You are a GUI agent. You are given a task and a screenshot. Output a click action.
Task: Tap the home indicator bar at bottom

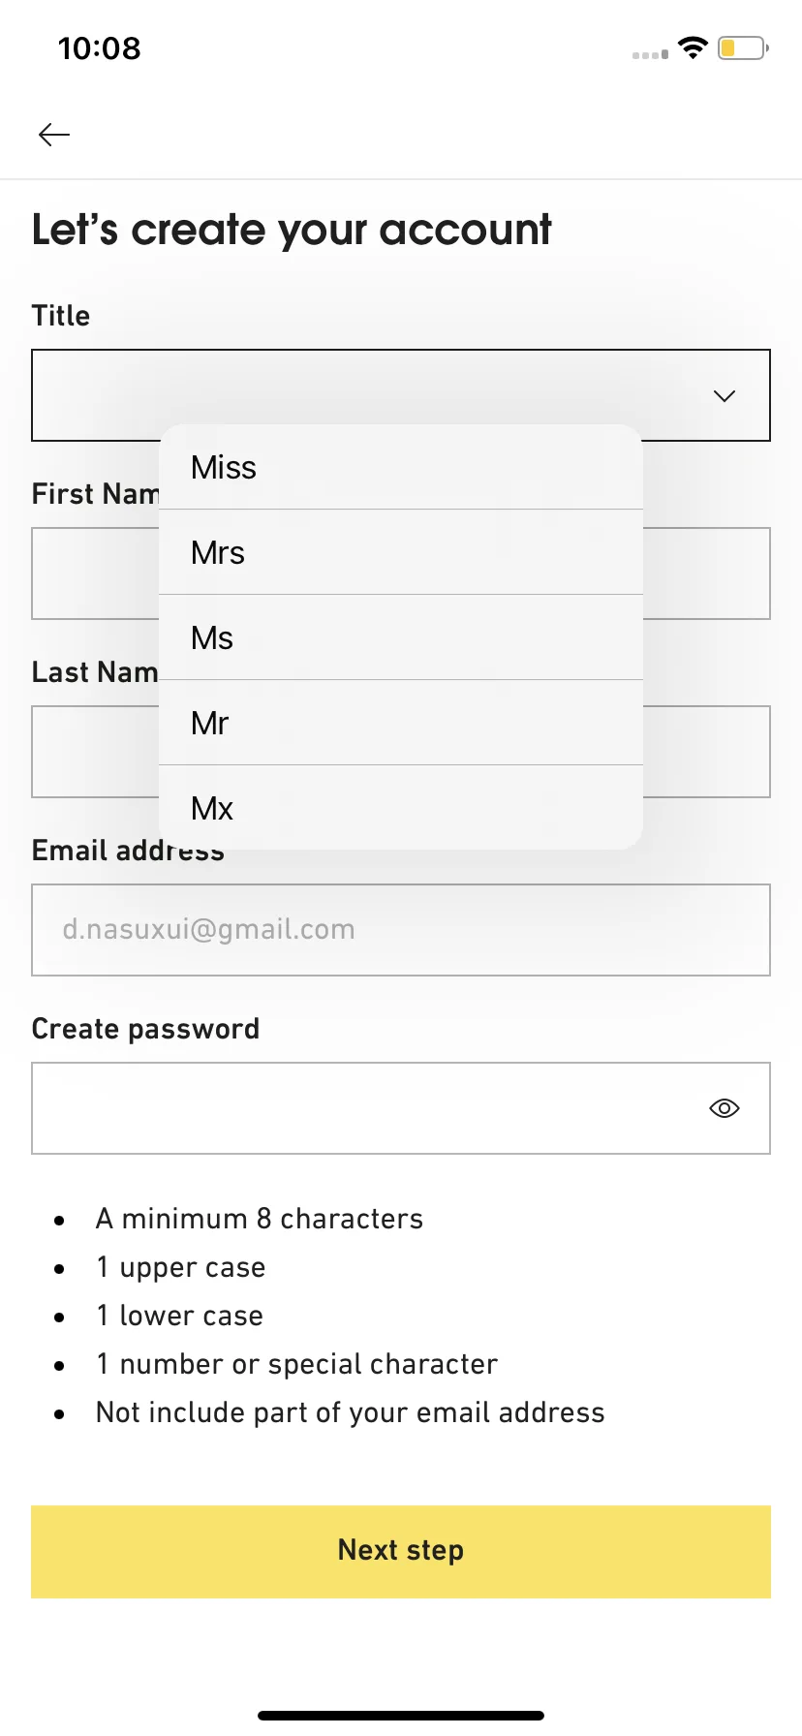pos(401,1716)
